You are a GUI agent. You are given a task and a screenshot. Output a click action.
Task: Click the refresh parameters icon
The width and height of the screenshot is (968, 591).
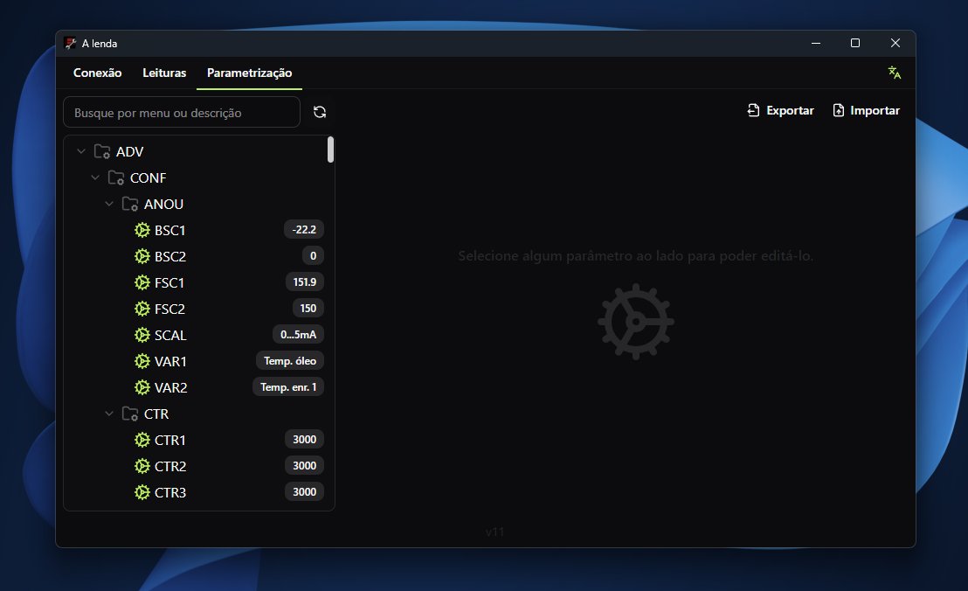click(x=320, y=113)
